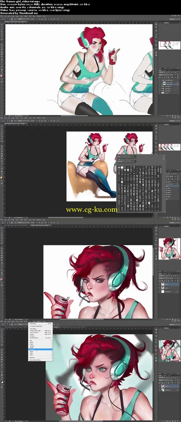This screenshot has height=422, width=181.
Task: Click pink foreground color swatch in sketch frame
Action: [1, 76]
